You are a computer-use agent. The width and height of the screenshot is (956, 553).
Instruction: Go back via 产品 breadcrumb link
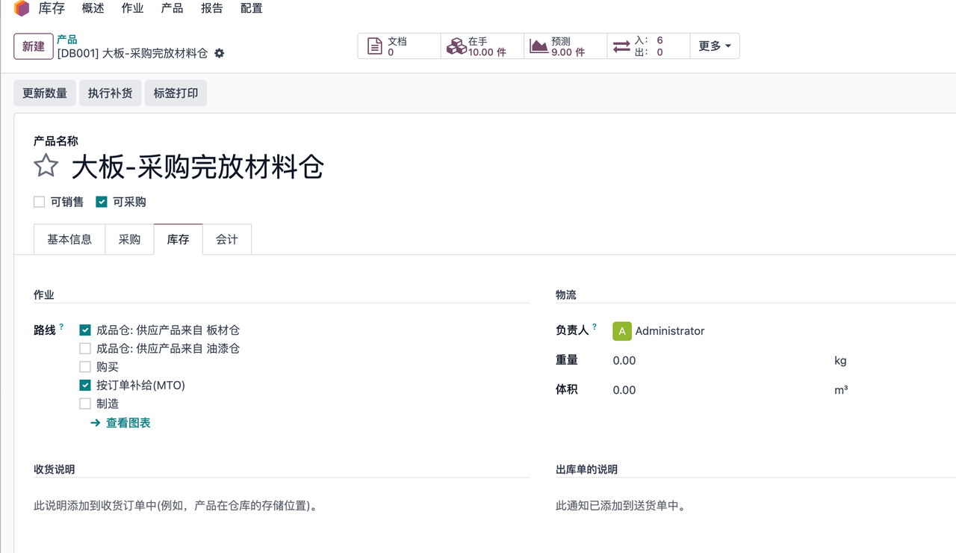(67, 40)
